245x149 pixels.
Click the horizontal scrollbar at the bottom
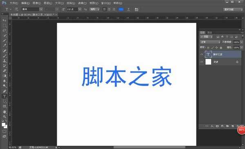[149, 147]
